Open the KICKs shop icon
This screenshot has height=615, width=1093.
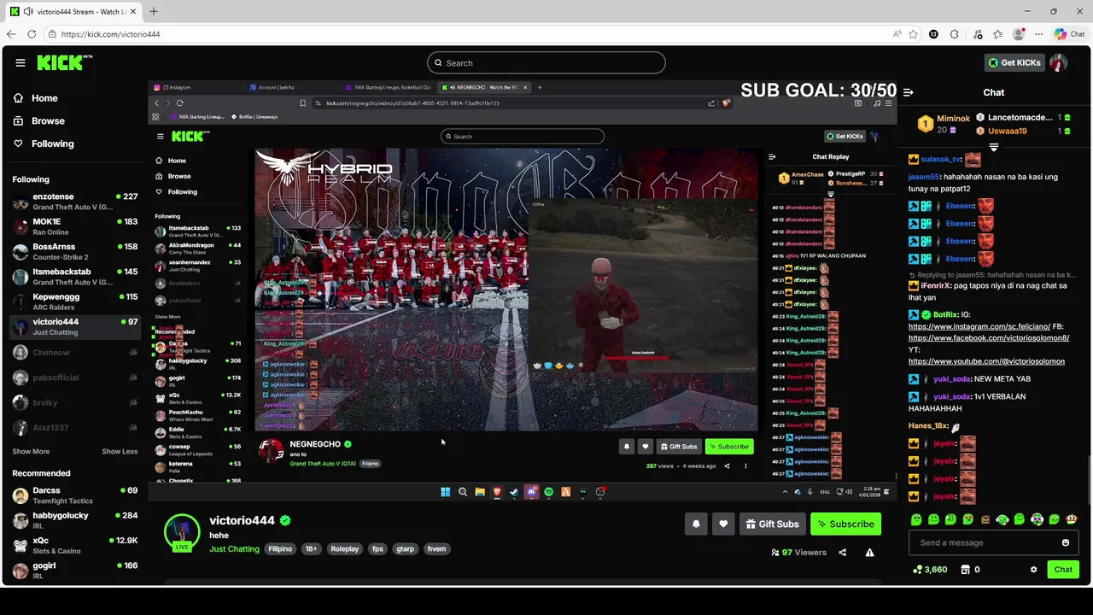[x=966, y=570]
